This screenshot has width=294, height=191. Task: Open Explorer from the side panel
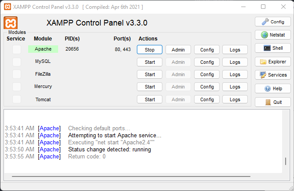click(x=272, y=62)
